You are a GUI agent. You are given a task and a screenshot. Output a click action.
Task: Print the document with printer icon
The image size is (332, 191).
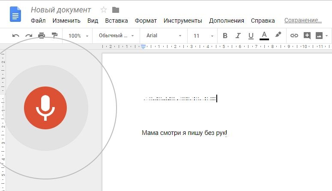point(42,36)
